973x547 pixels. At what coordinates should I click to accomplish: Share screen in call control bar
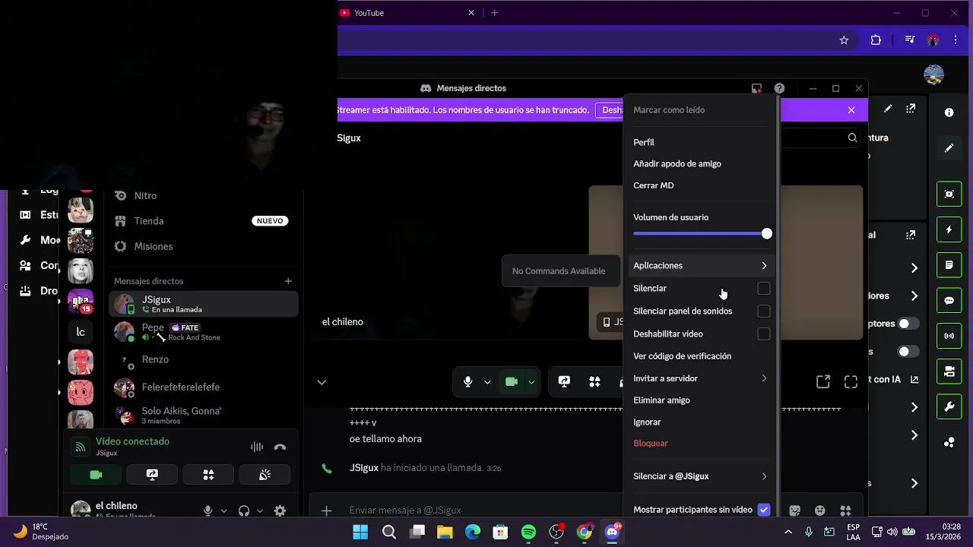pos(564,382)
